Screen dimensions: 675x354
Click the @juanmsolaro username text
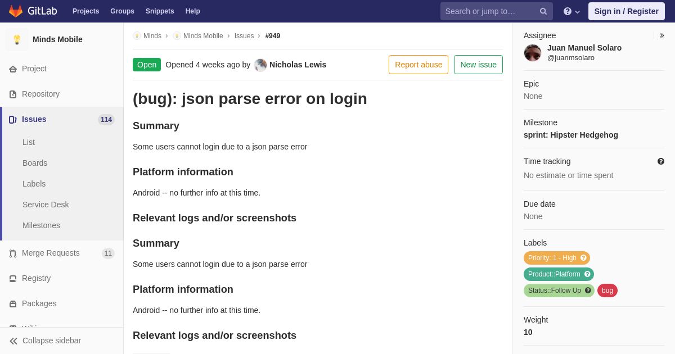pyautogui.click(x=571, y=58)
